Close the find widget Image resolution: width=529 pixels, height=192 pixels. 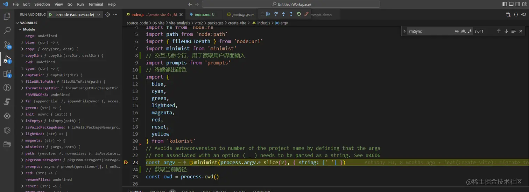click(x=521, y=31)
